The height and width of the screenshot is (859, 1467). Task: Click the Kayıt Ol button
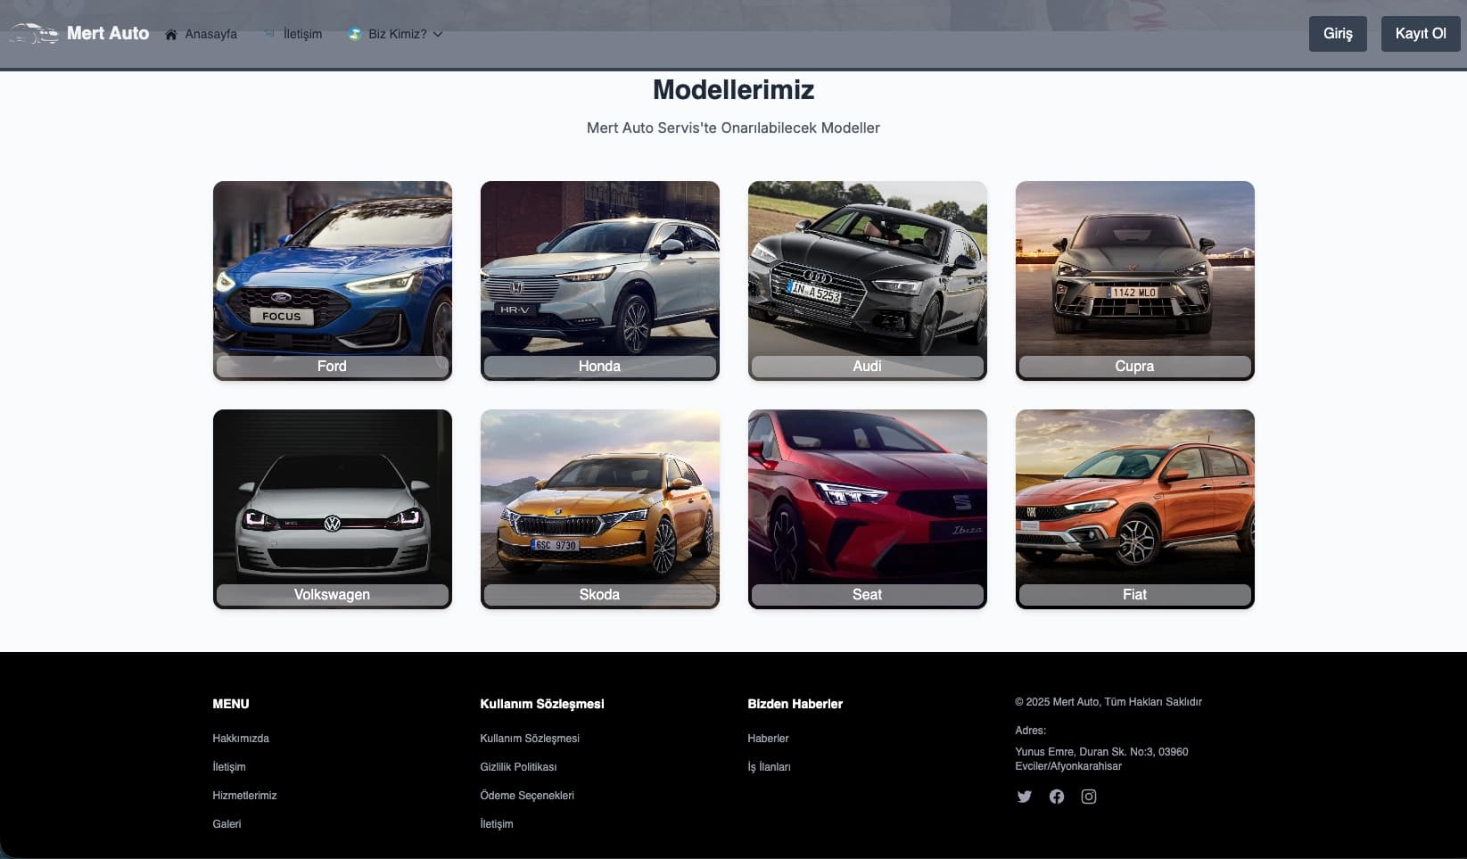(1421, 33)
